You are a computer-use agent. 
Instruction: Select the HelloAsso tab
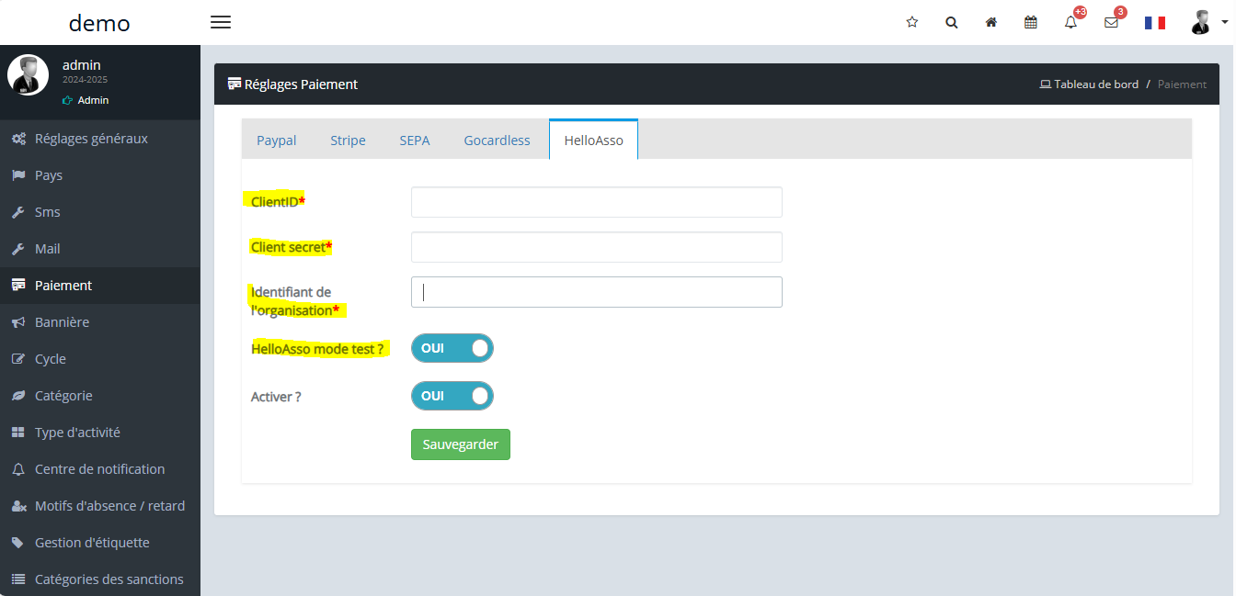(594, 141)
